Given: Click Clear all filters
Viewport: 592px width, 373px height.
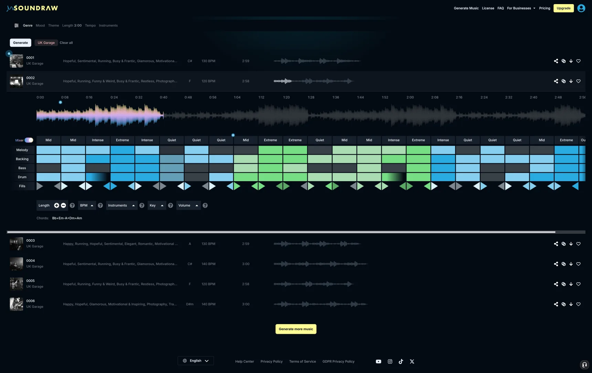Looking at the screenshot, I should (66, 43).
